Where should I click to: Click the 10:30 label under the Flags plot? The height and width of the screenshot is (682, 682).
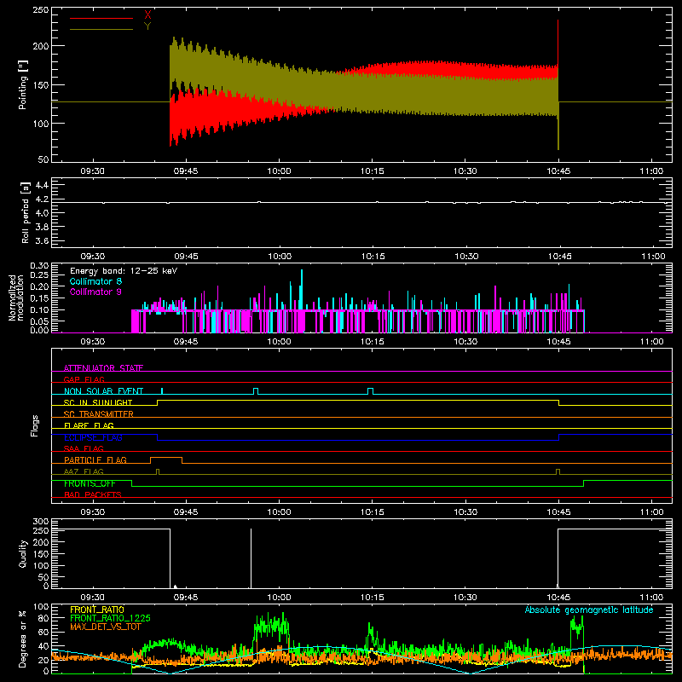coord(465,512)
